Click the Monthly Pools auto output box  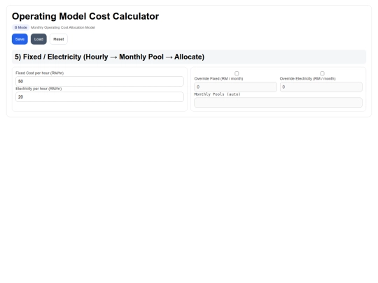coord(278,103)
